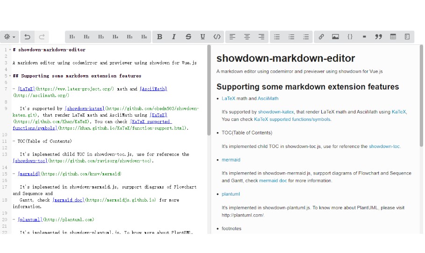Insert inline code tag
The height and width of the screenshot is (253, 425).
(217, 37)
